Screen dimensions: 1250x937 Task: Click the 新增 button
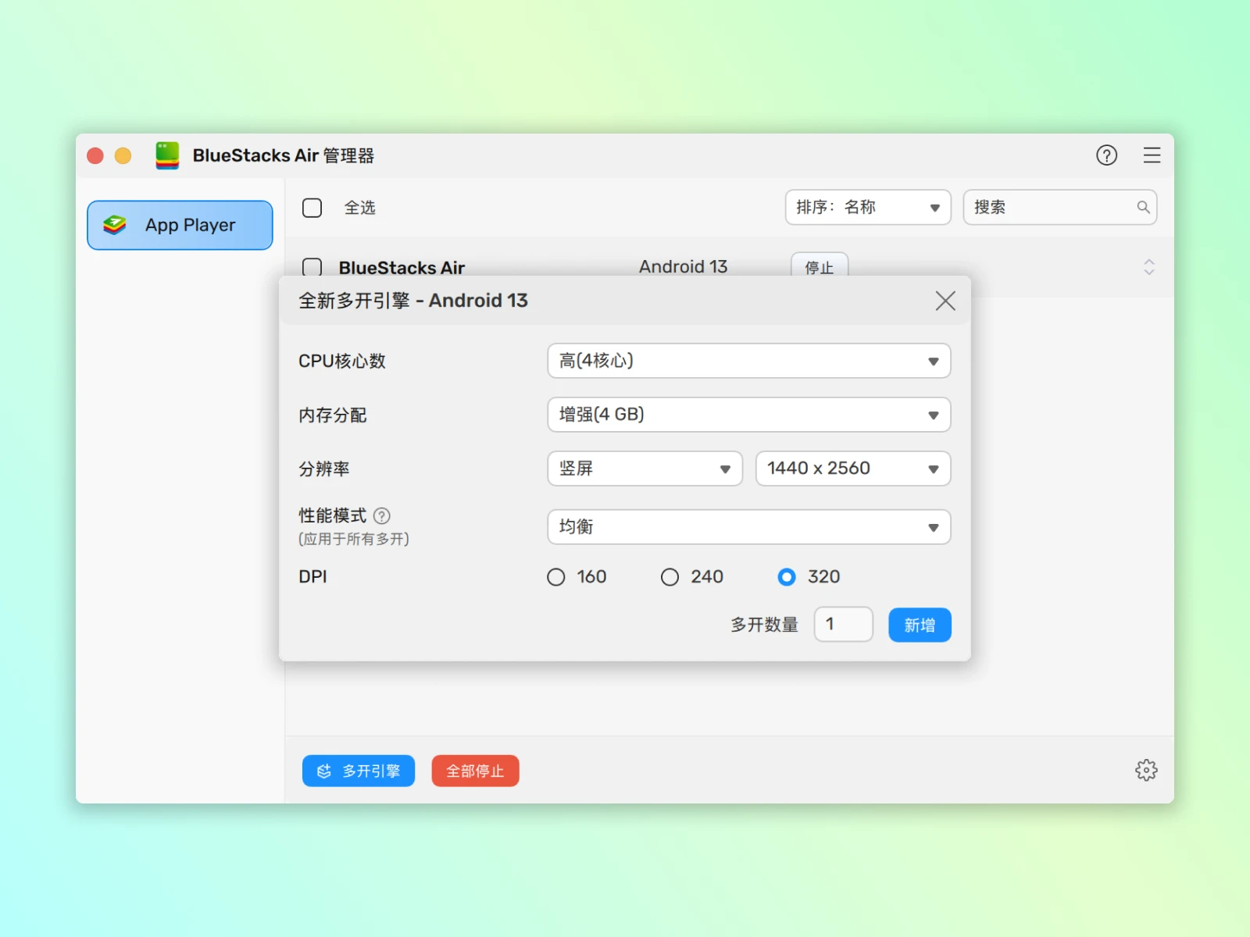pos(920,625)
